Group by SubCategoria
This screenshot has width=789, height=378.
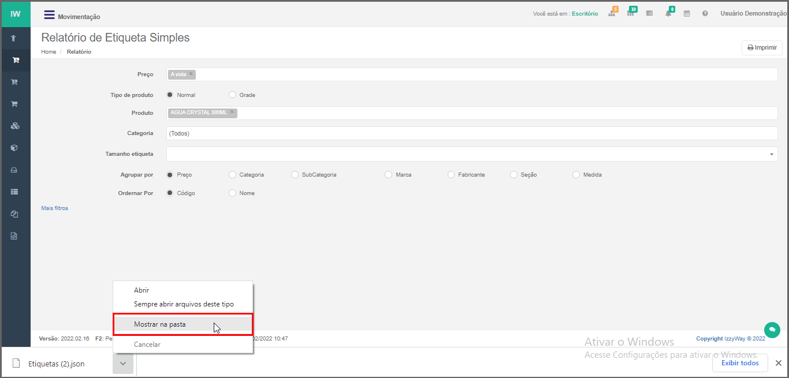(295, 174)
